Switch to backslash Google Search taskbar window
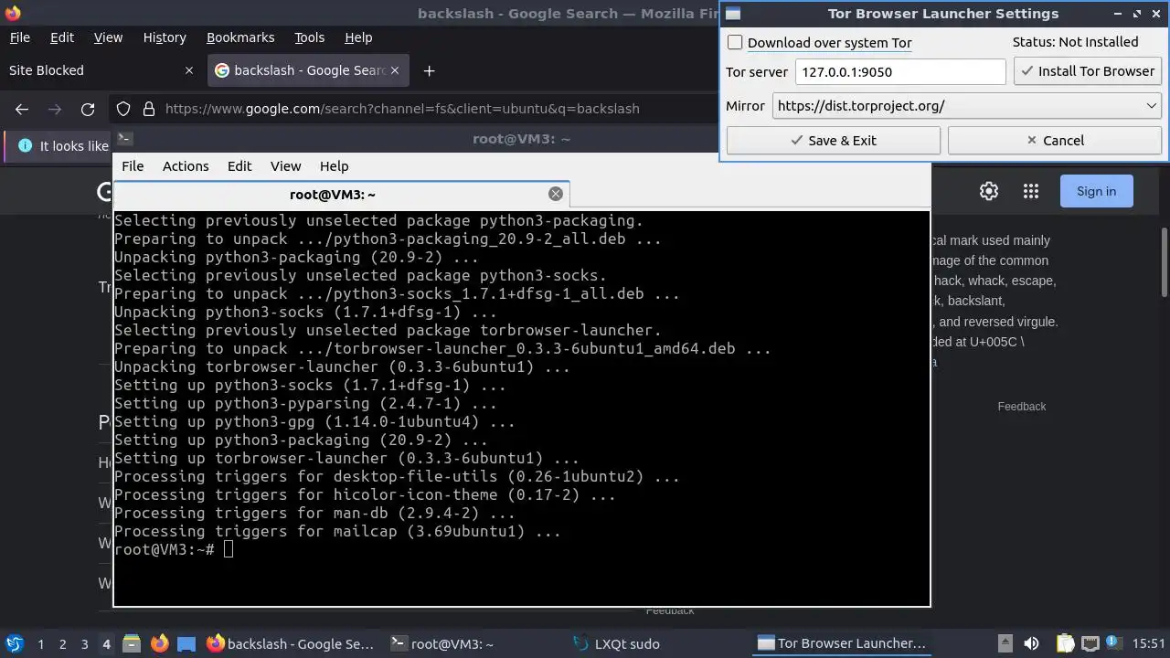Image resolution: width=1170 pixels, height=658 pixels. click(x=291, y=644)
